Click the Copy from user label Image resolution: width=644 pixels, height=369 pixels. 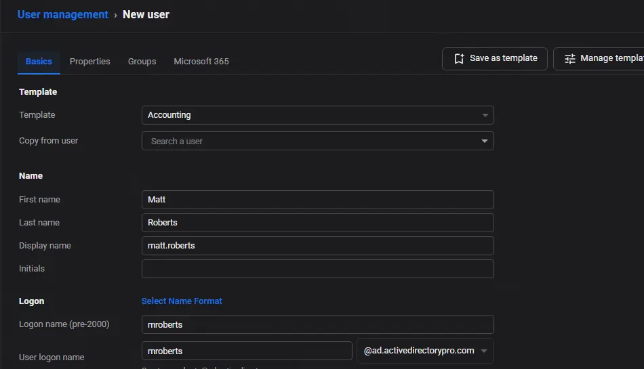[x=48, y=141]
